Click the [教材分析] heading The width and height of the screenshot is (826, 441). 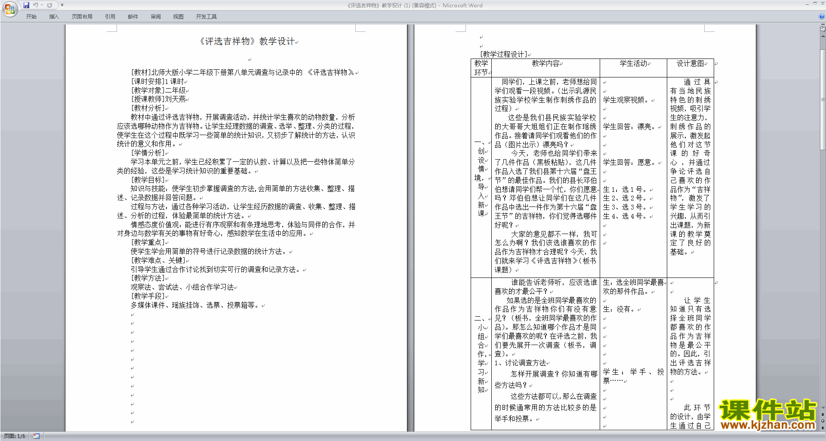148,108
